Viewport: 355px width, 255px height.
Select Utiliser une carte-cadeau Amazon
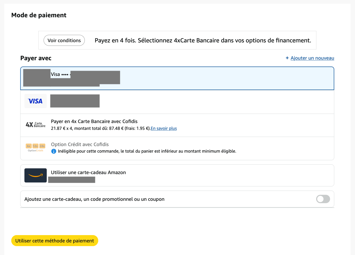[x=88, y=172]
